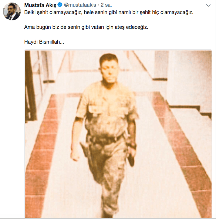Viewport: 216px width, 219px height.
Task: Expand the tweet options chevron arrow
Action: coord(208,6)
